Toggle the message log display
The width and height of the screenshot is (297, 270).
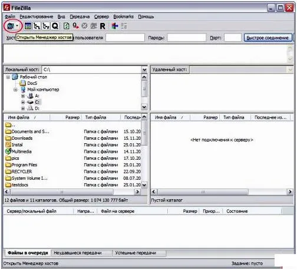click(x=28, y=26)
